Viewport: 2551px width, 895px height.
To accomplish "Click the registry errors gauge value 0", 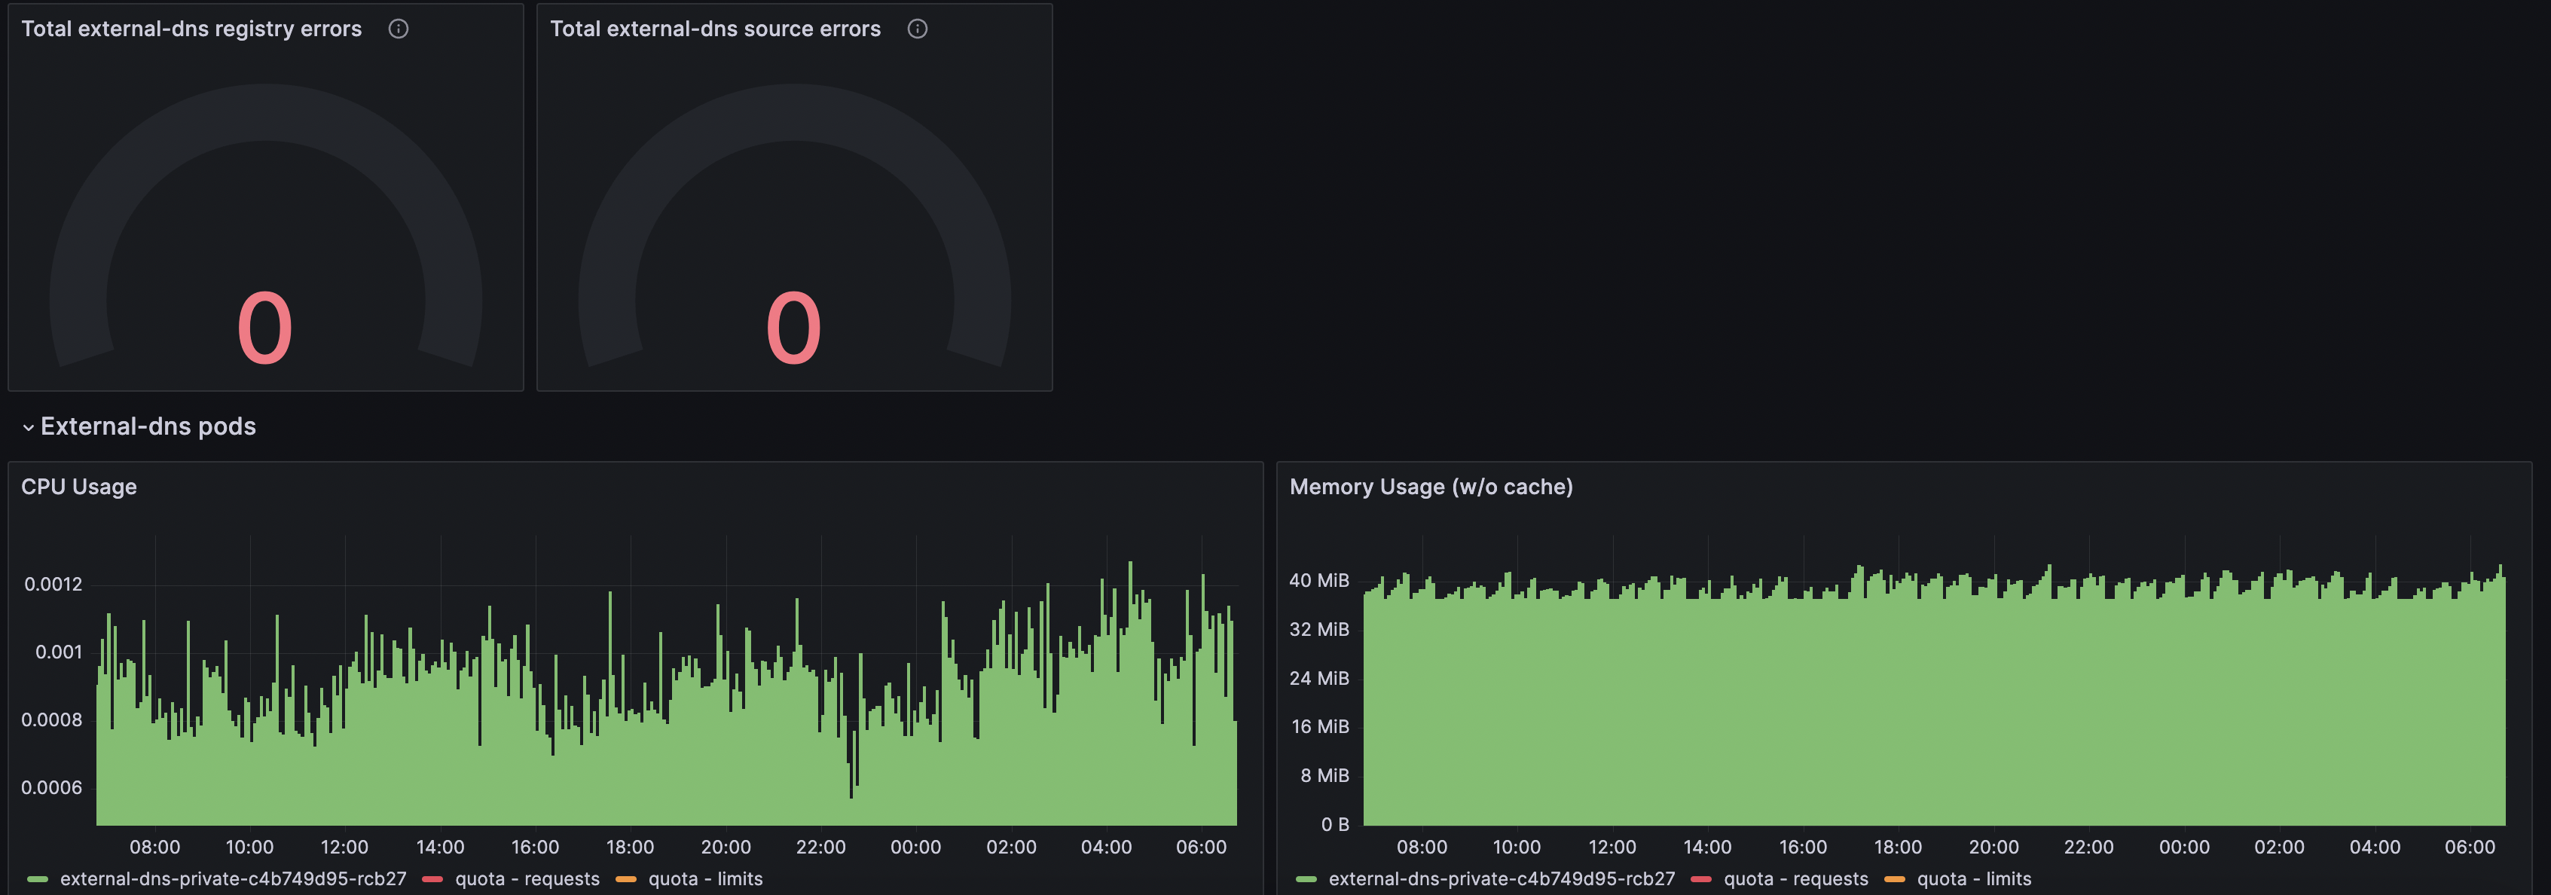I will [x=264, y=328].
